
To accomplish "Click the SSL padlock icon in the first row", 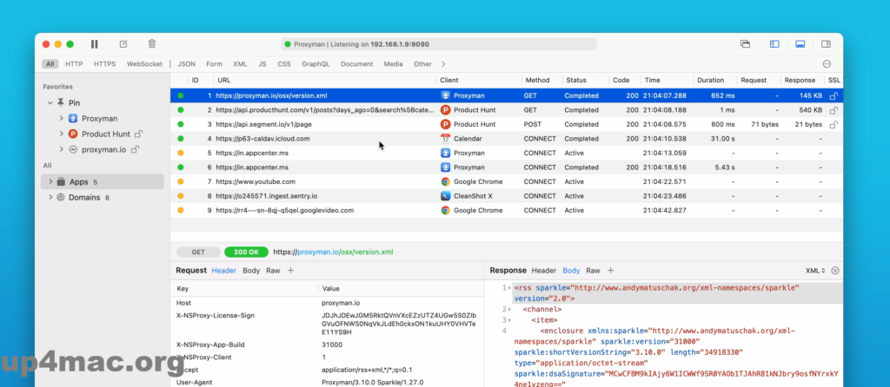I will (x=833, y=95).
